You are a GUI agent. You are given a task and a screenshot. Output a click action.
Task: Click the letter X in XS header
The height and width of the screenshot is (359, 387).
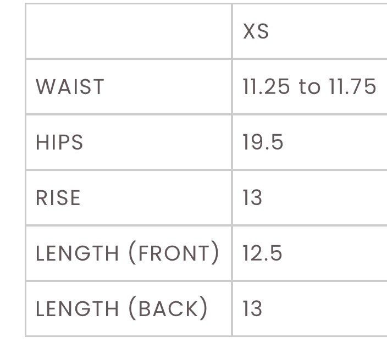coord(249,31)
